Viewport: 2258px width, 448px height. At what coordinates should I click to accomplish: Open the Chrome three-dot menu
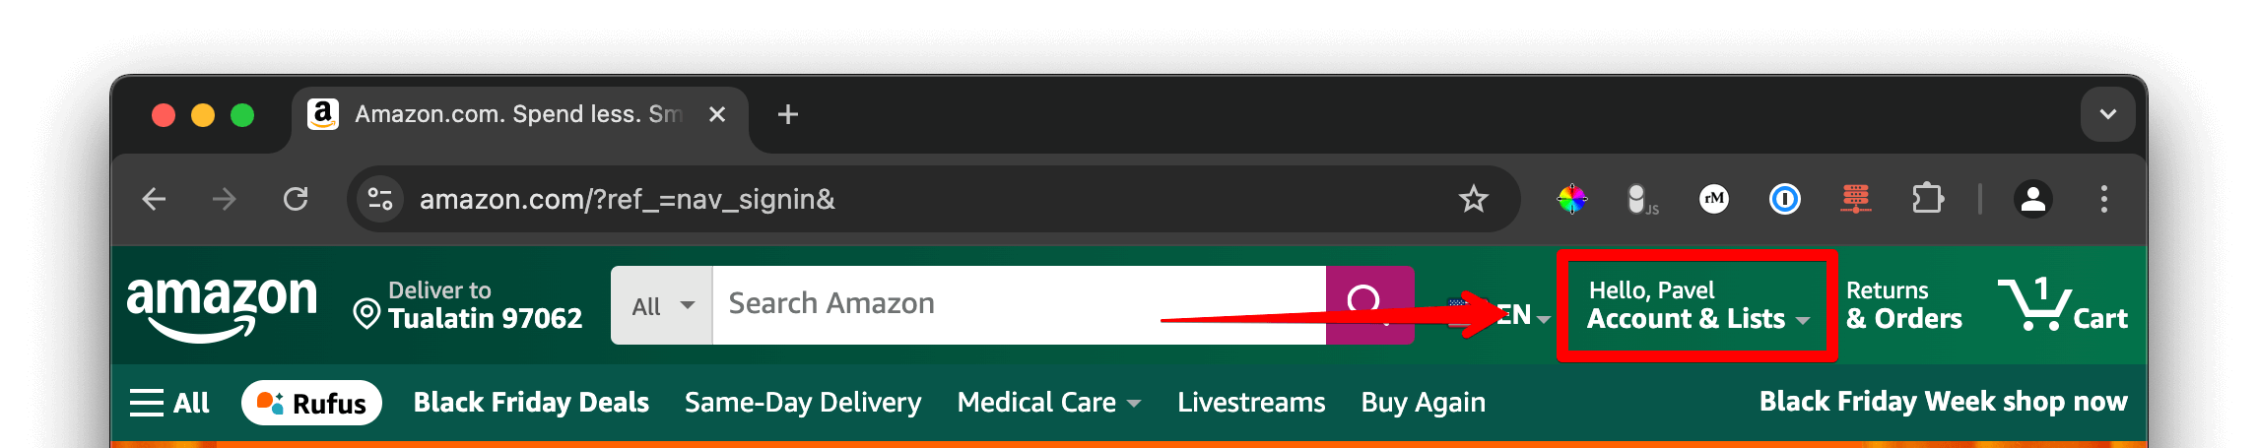[2103, 199]
